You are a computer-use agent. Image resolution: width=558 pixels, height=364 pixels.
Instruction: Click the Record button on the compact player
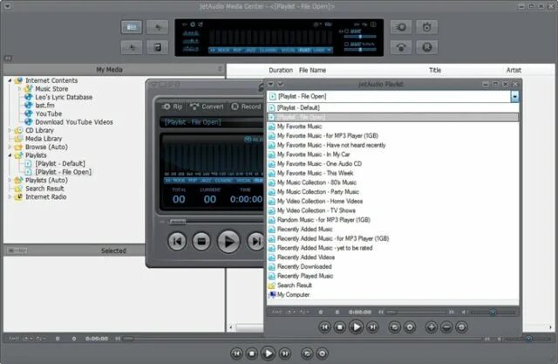[246, 106]
